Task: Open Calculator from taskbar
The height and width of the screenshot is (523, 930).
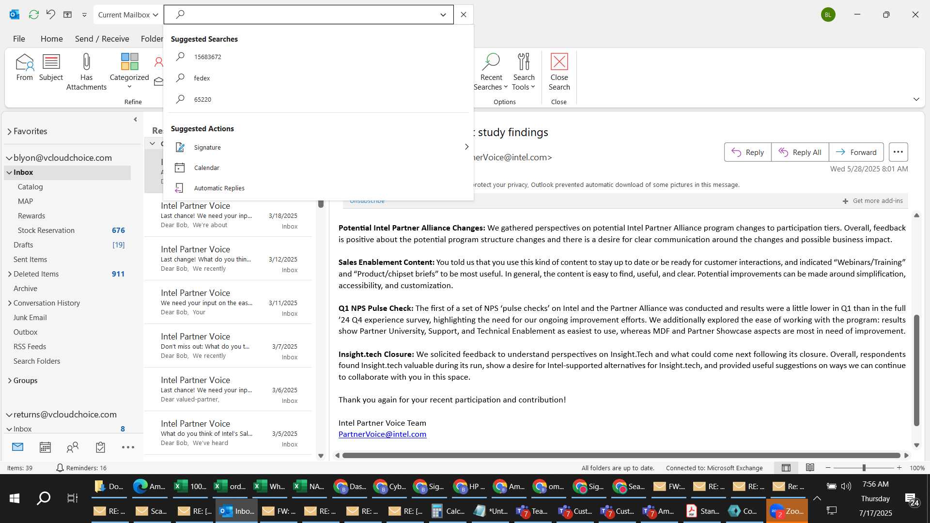Action: (x=449, y=511)
